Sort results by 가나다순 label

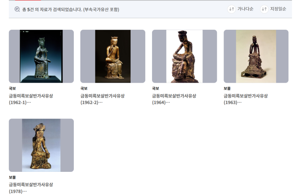(x=245, y=9)
